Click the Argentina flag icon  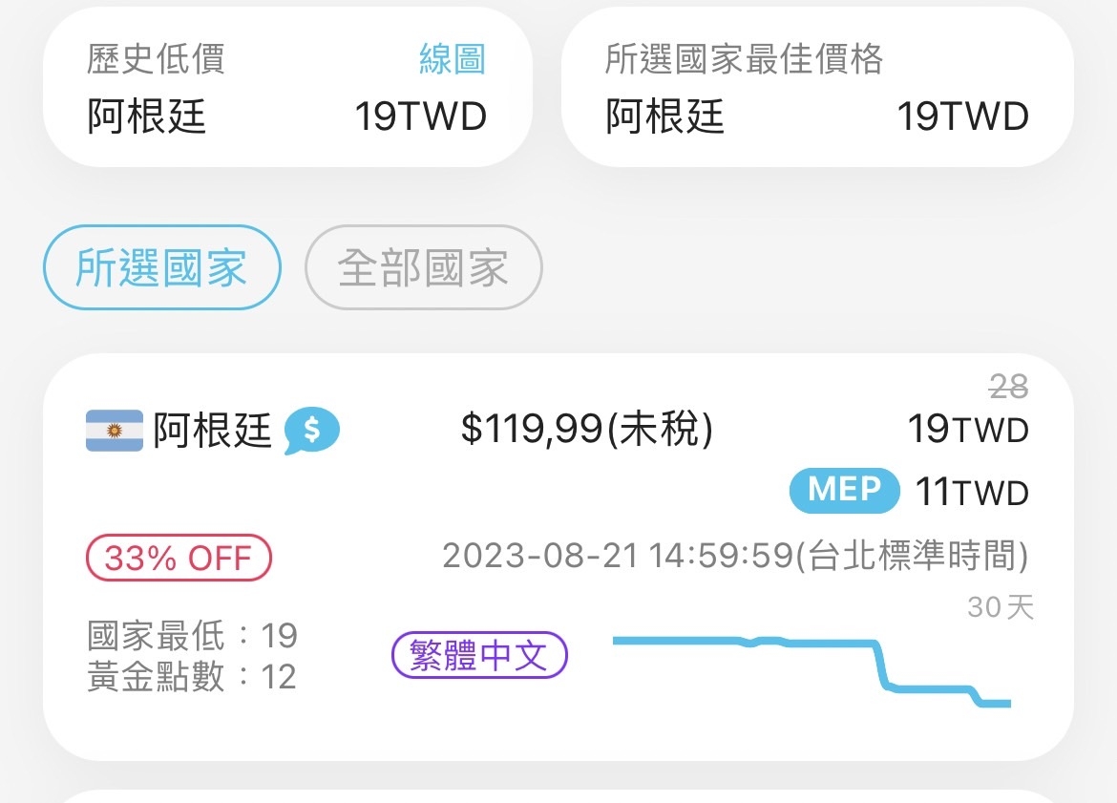[x=114, y=430]
